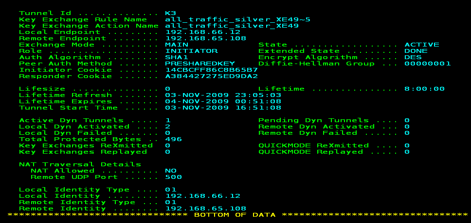Click Remote Dyn Activated value 0
471x223 pixels.
(x=407, y=127)
